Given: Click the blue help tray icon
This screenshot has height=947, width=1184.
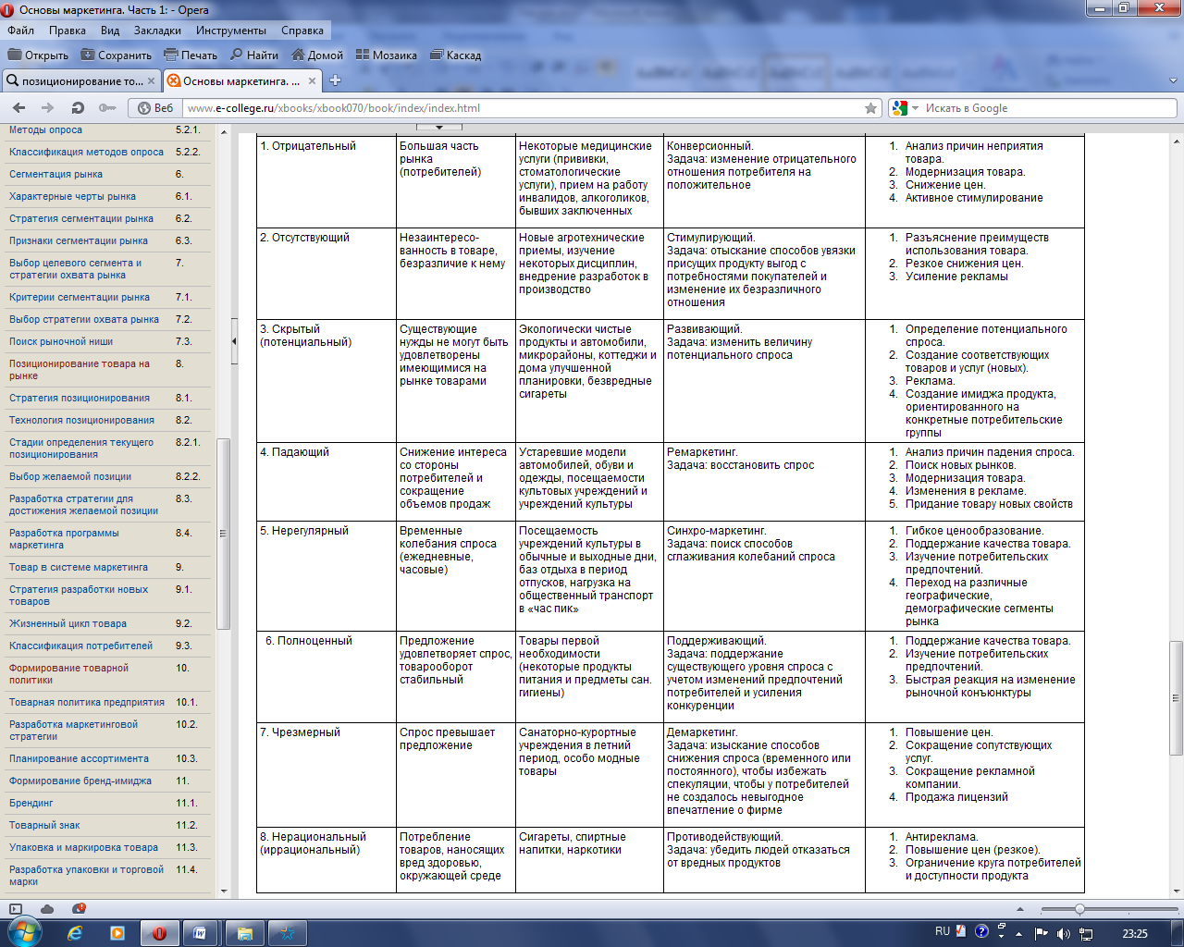Looking at the screenshot, I should 982,931.
